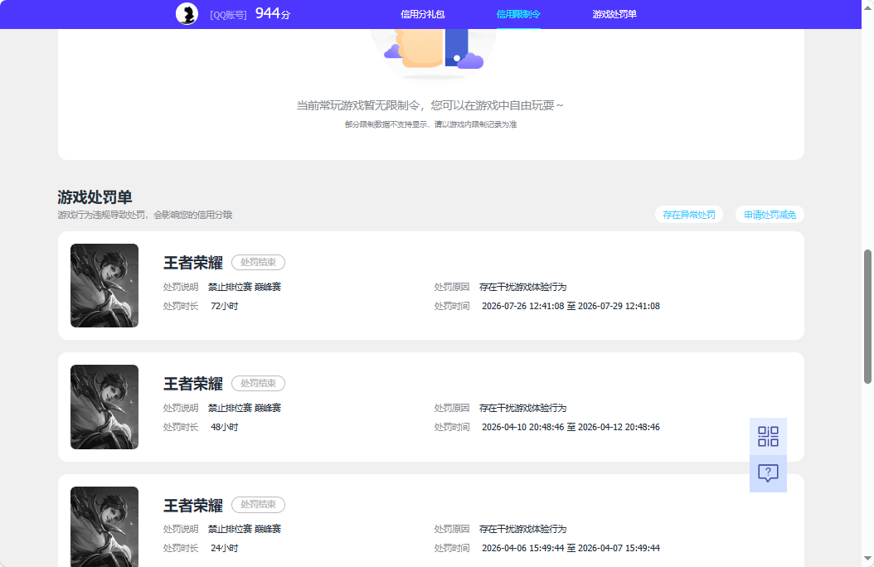Click 处罚结束 badge on 48小时 card
The height and width of the screenshot is (567, 874).
(258, 383)
